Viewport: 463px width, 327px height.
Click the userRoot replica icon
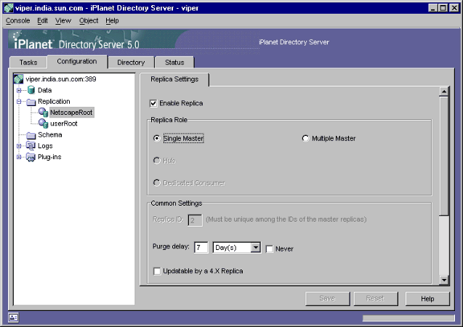[x=44, y=124]
